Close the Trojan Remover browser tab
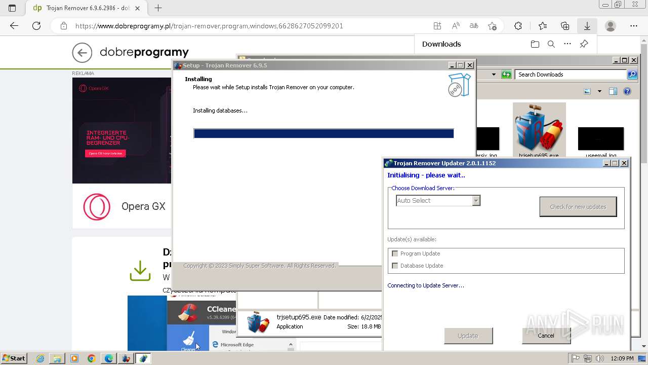The width and height of the screenshot is (648, 365). [x=137, y=8]
